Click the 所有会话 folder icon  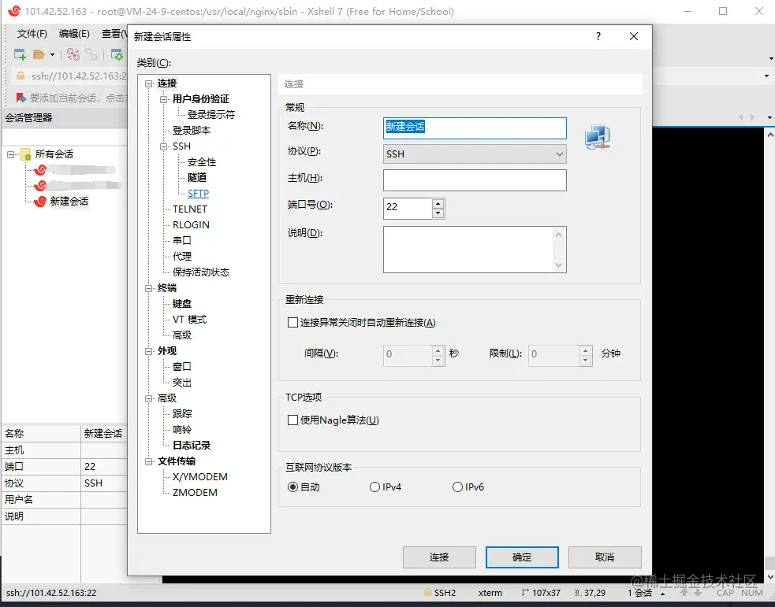pyautogui.click(x=26, y=154)
